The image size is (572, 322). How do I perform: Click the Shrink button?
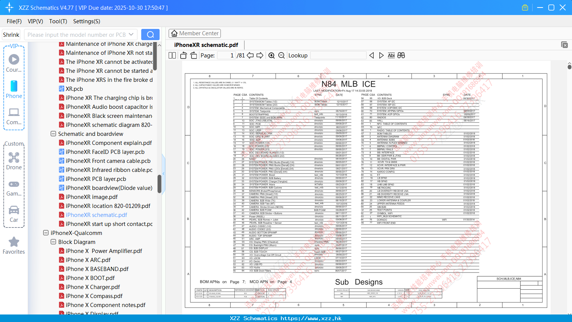[11, 35]
